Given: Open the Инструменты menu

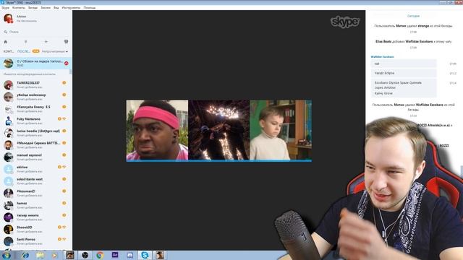Looking at the screenshot, I should [x=71, y=8].
